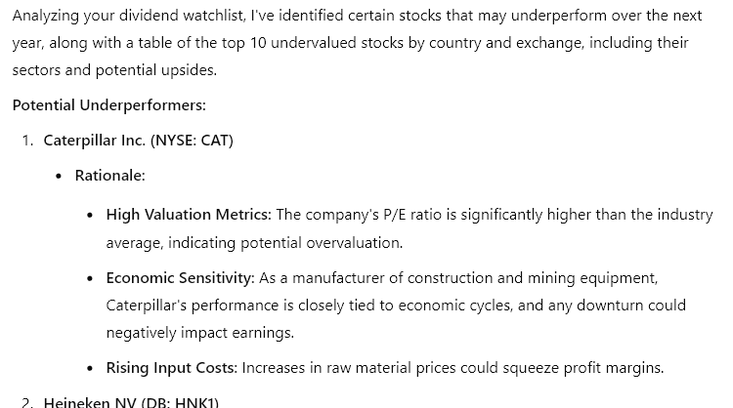The height and width of the screenshot is (408, 733).
Task: Click 'High Valuation Metrics:' bold text
Action: pos(189,215)
